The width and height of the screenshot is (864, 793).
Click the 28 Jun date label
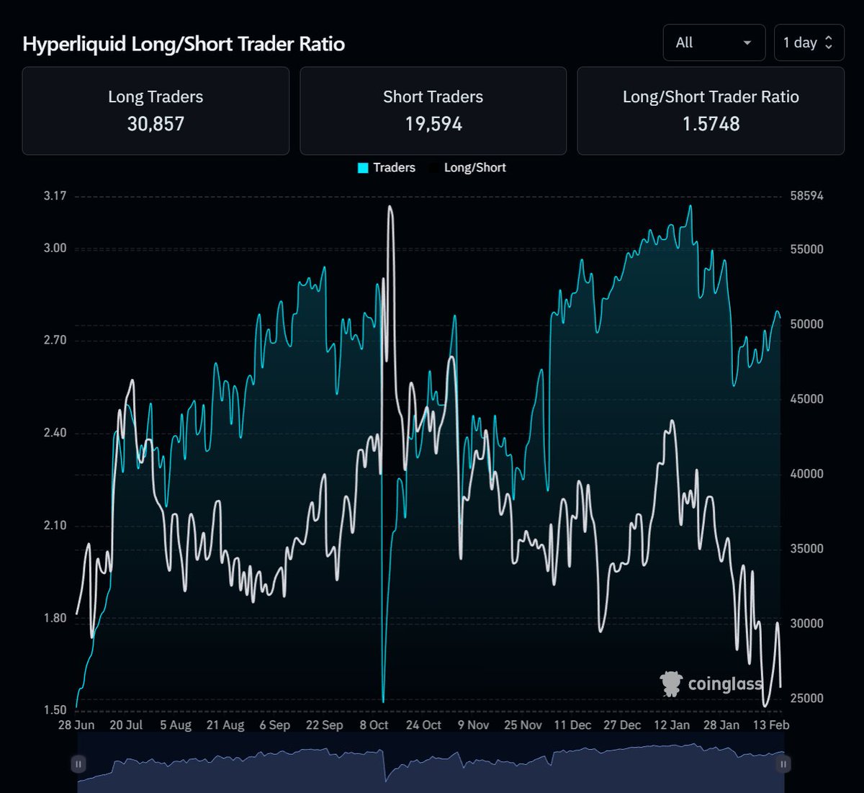tap(76, 725)
